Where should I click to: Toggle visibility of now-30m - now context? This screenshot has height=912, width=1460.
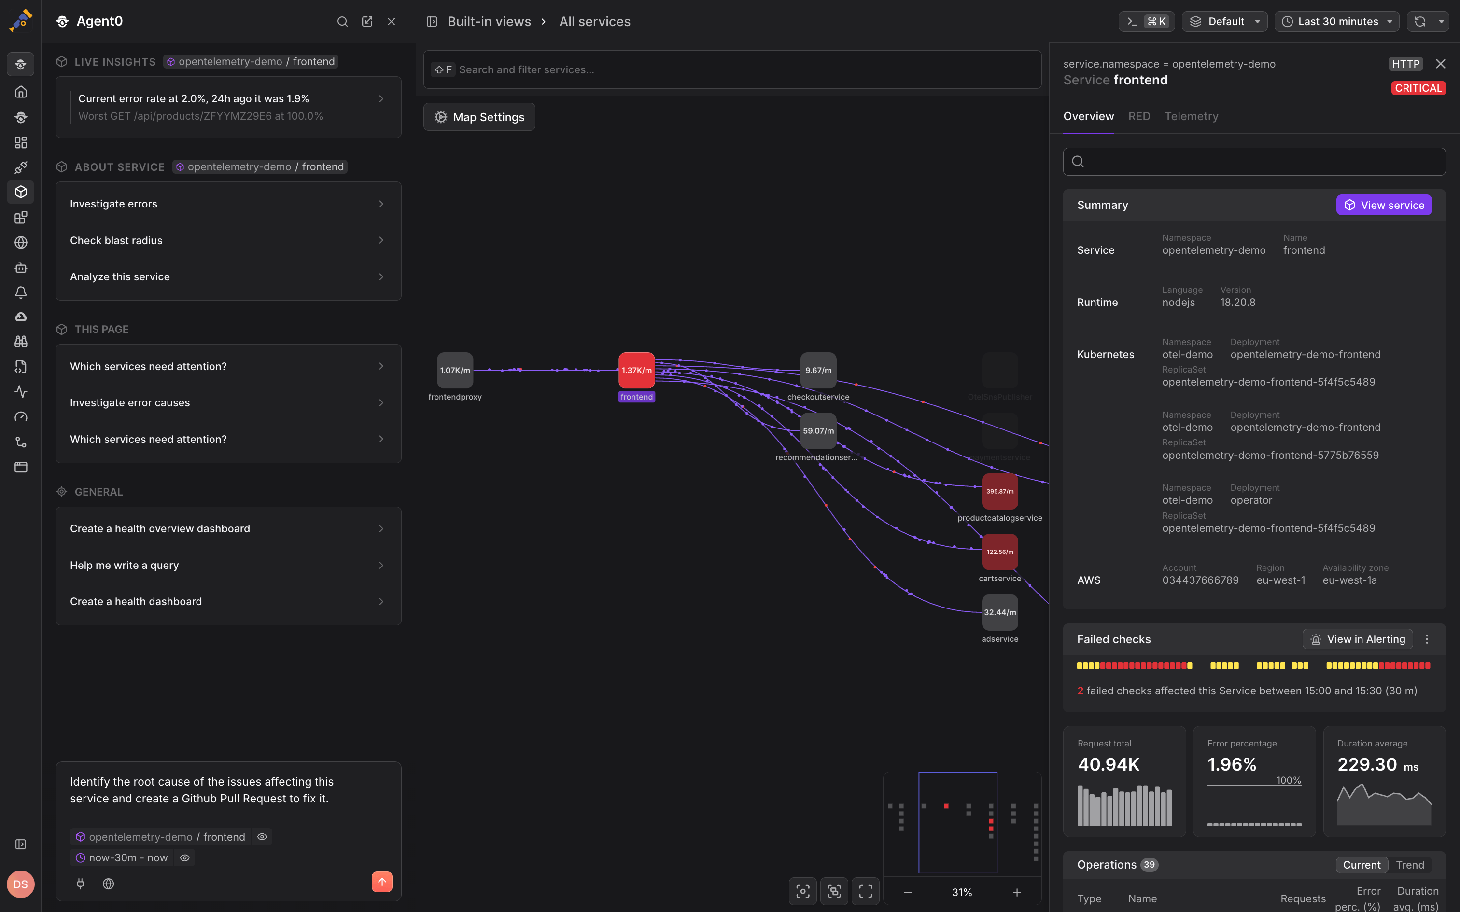[184, 858]
